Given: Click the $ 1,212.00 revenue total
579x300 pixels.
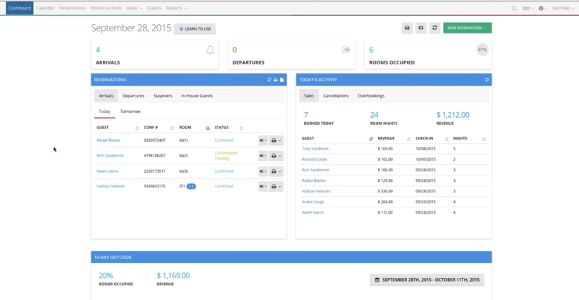Looking at the screenshot, I should click(x=453, y=115).
